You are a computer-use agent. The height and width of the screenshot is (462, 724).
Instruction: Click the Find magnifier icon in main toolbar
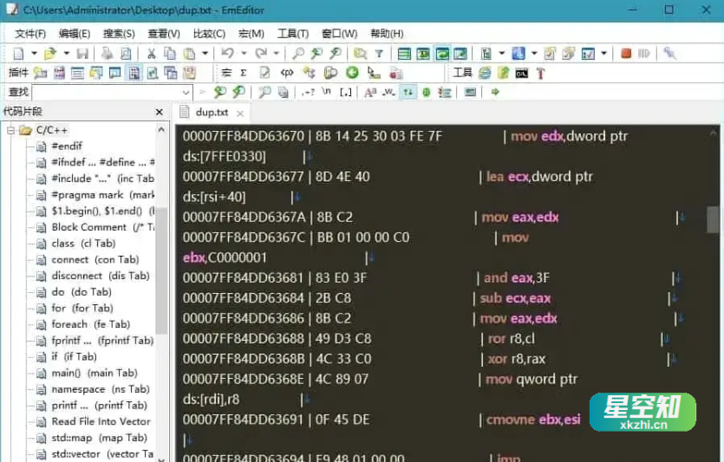pos(298,54)
